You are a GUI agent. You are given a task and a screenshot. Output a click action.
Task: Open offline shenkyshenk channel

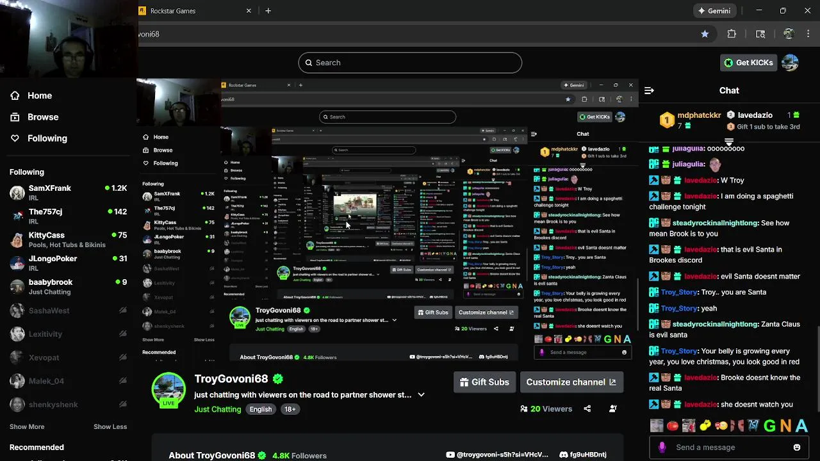[68, 405]
